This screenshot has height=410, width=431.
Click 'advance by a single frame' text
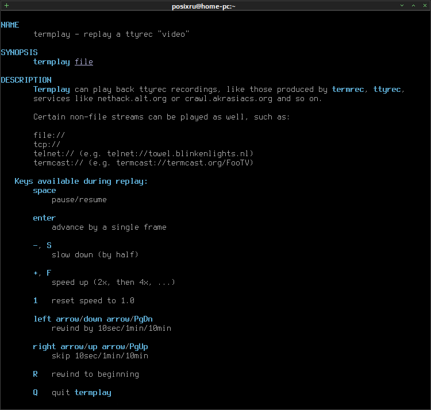[109, 227]
